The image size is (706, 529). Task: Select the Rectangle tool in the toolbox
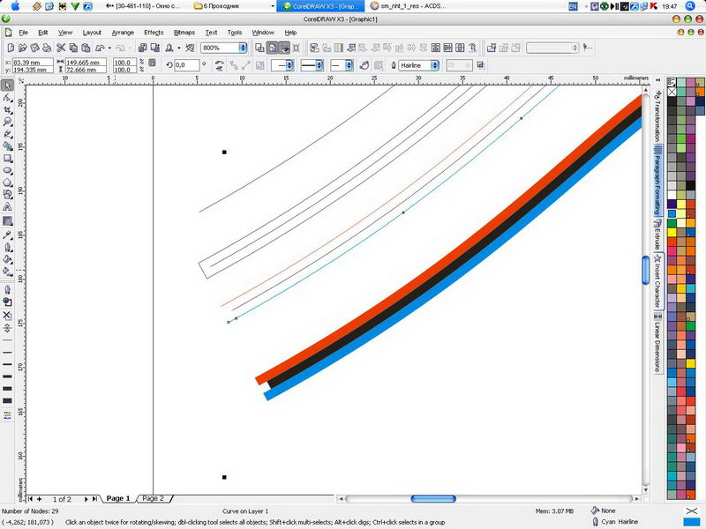pyautogui.click(x=7, y=159)
